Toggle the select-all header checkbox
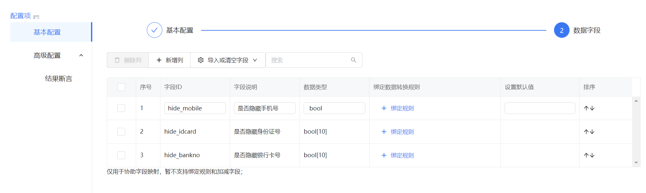 point(121,87)
